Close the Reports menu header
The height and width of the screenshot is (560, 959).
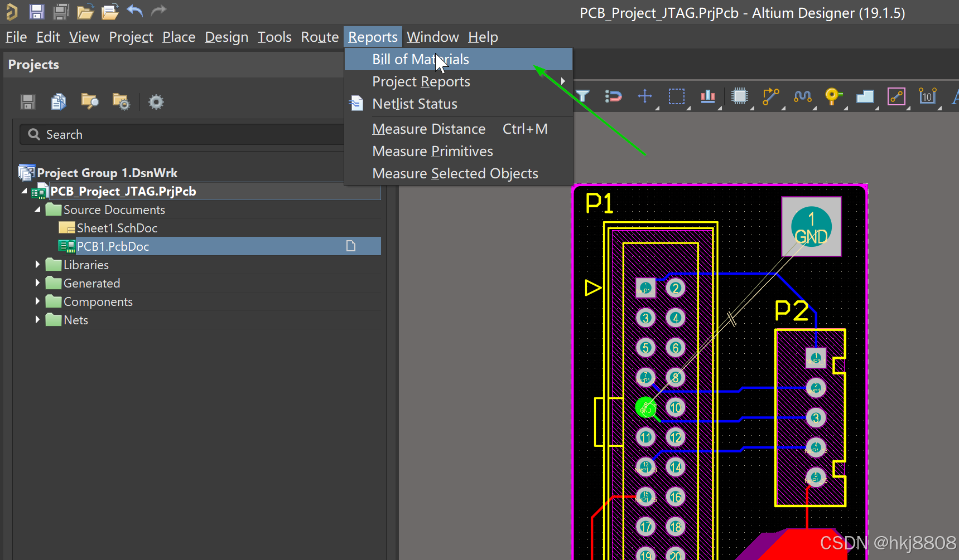pyautogui.click(x=373, y=37)
